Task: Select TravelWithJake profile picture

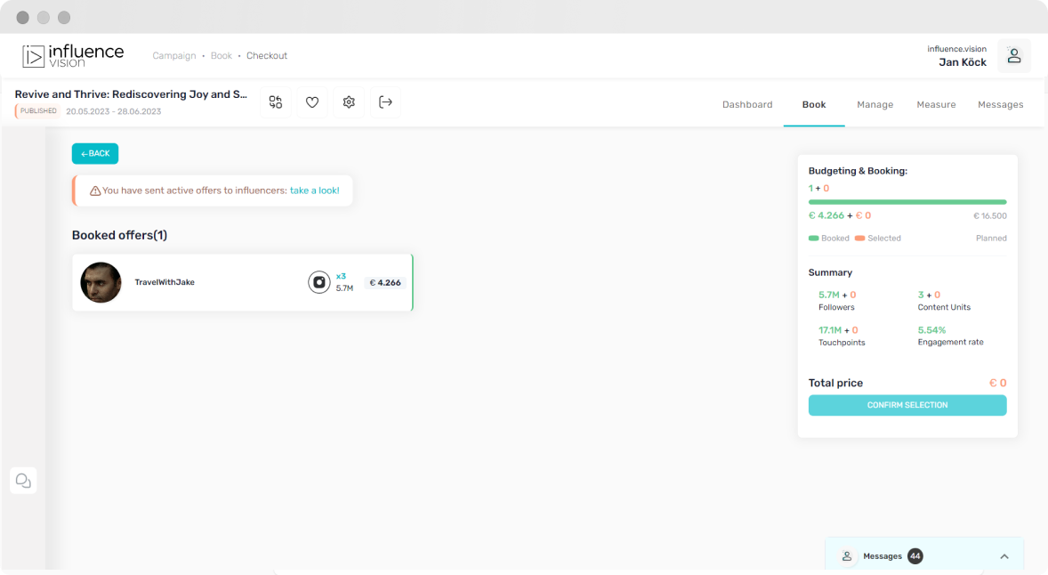Action: pos(101,282)
